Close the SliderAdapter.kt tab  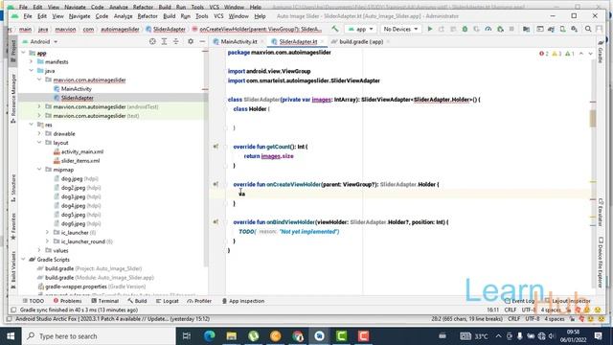pos(322,41)
